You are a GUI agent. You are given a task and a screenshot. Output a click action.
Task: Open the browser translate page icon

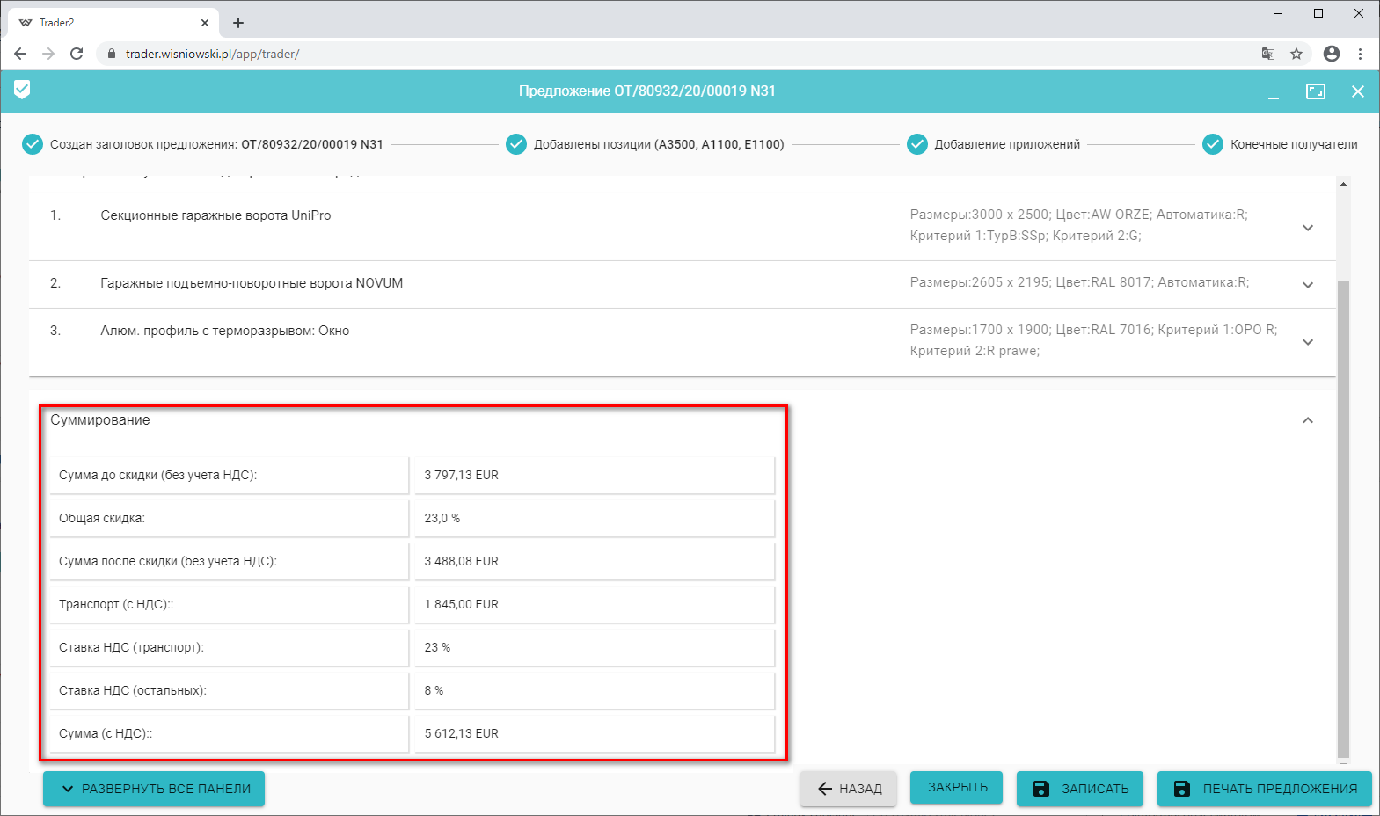(x=1267, y=54)
